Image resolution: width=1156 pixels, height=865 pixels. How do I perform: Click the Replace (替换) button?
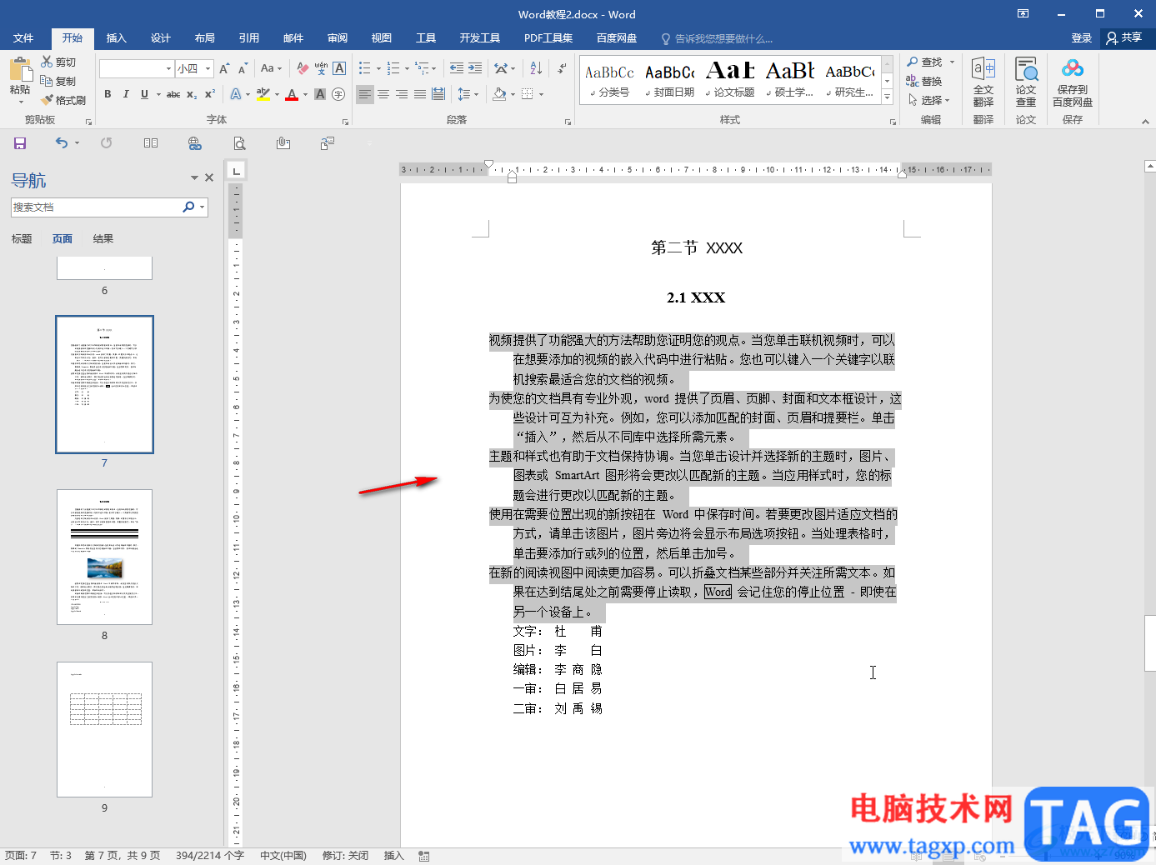925,81
